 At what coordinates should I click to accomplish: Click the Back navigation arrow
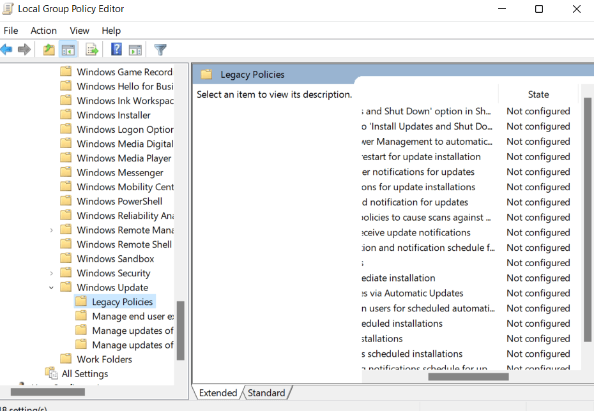pyautogui.click(x=6, y=49)
